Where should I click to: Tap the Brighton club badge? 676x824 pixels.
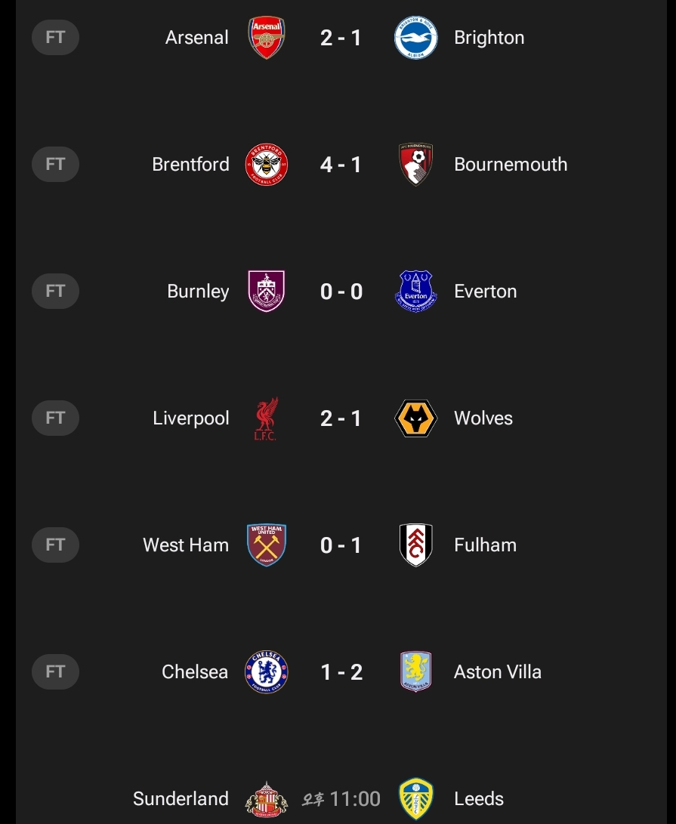coord(416,38)
